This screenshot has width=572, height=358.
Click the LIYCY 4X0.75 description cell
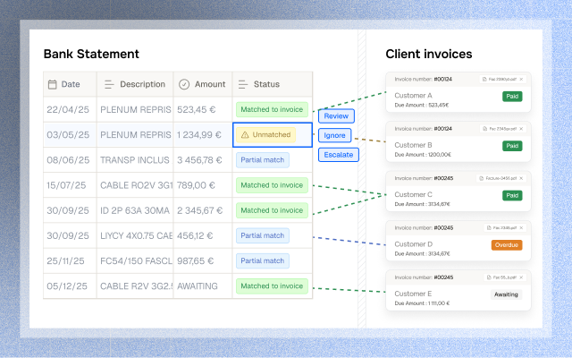click(x=135, y=235)
